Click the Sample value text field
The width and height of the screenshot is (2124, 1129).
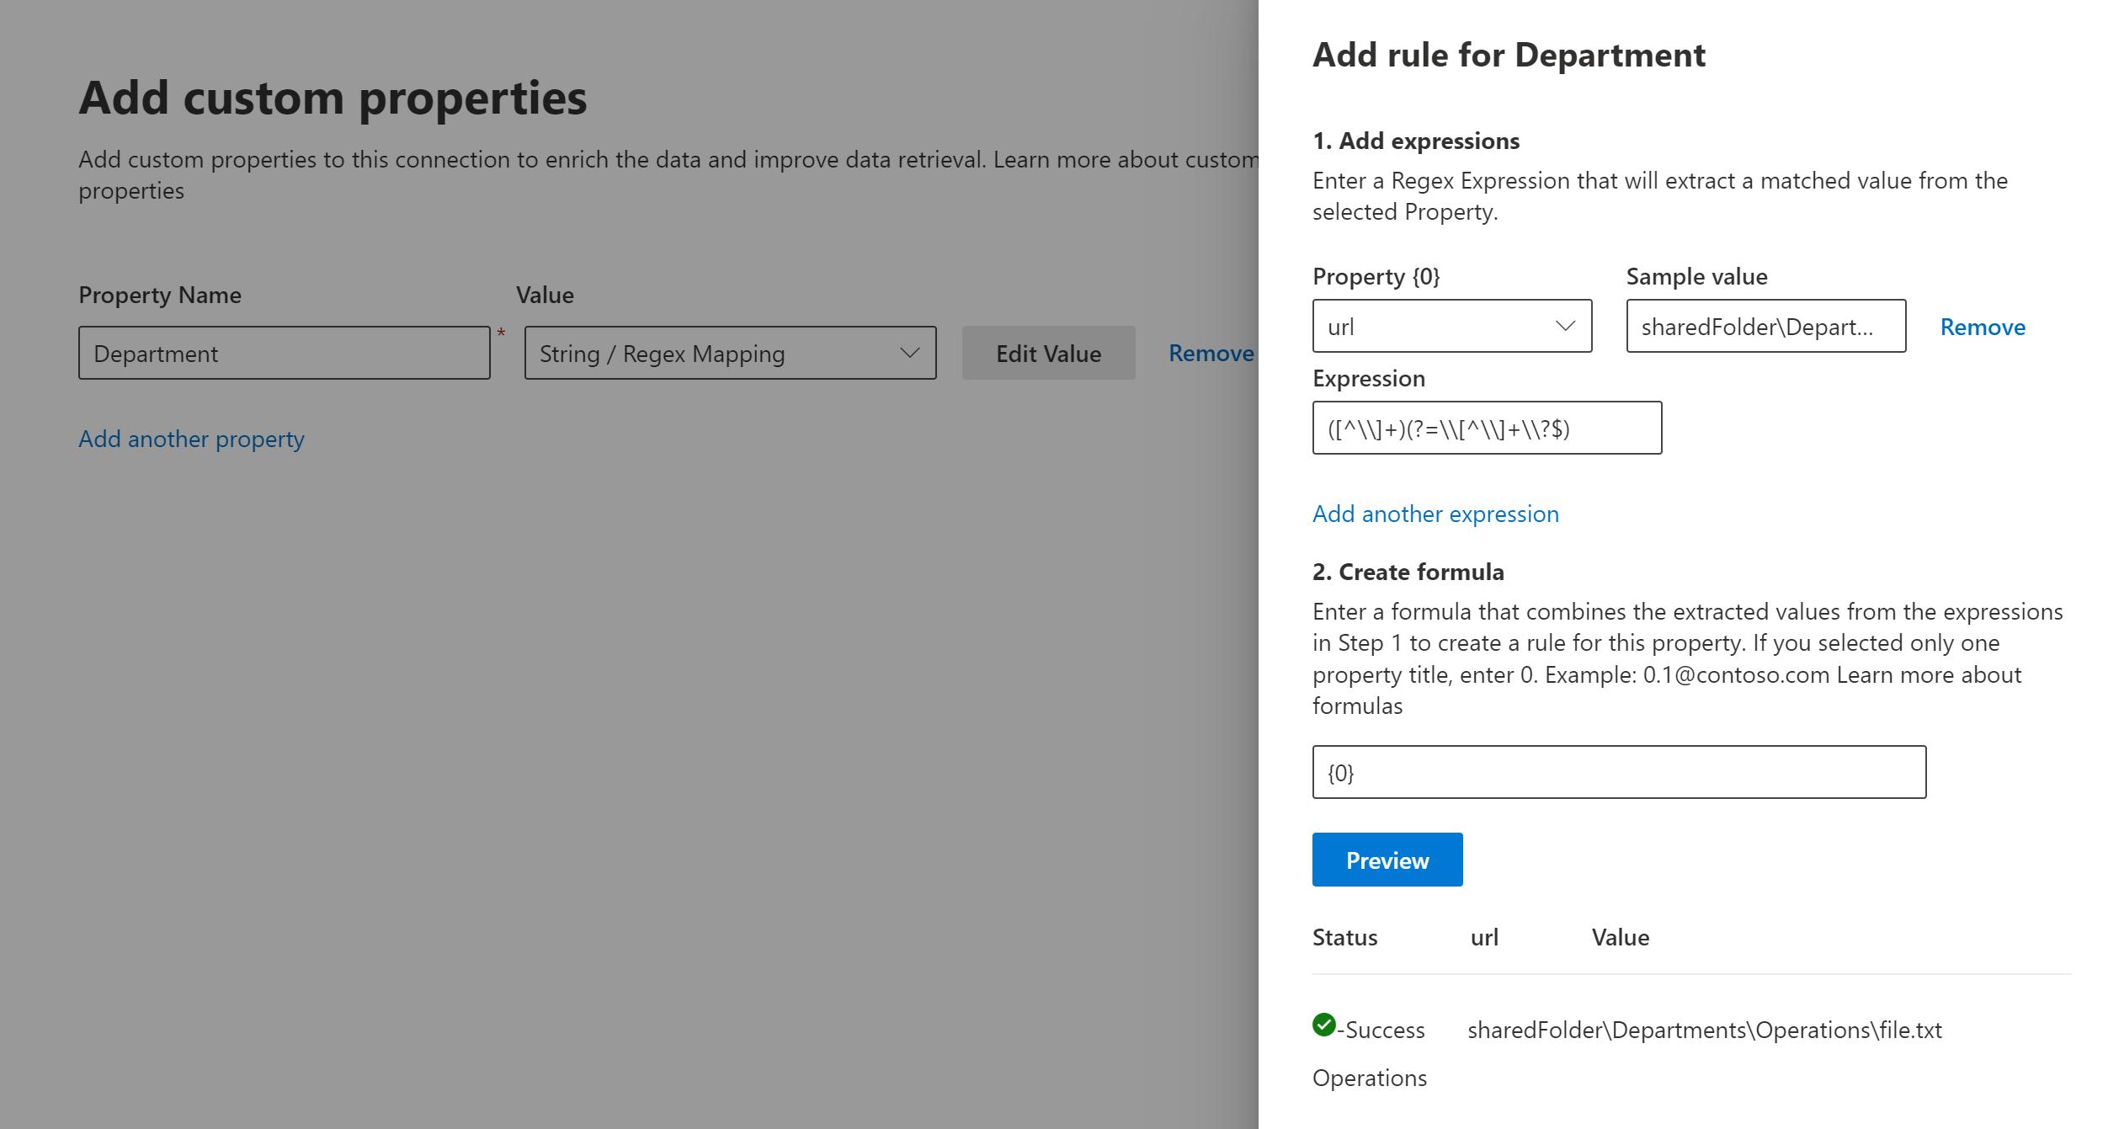pyautogui.click(x=1761, y=326)
